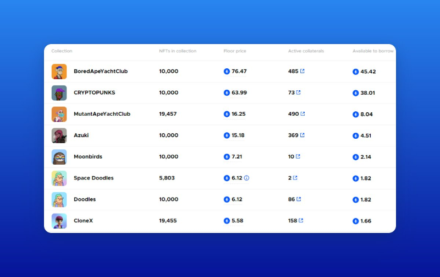The height and width of the screenshot is (277, 440).
Task: Open the Doodles collection name
Action: [85, 199]
